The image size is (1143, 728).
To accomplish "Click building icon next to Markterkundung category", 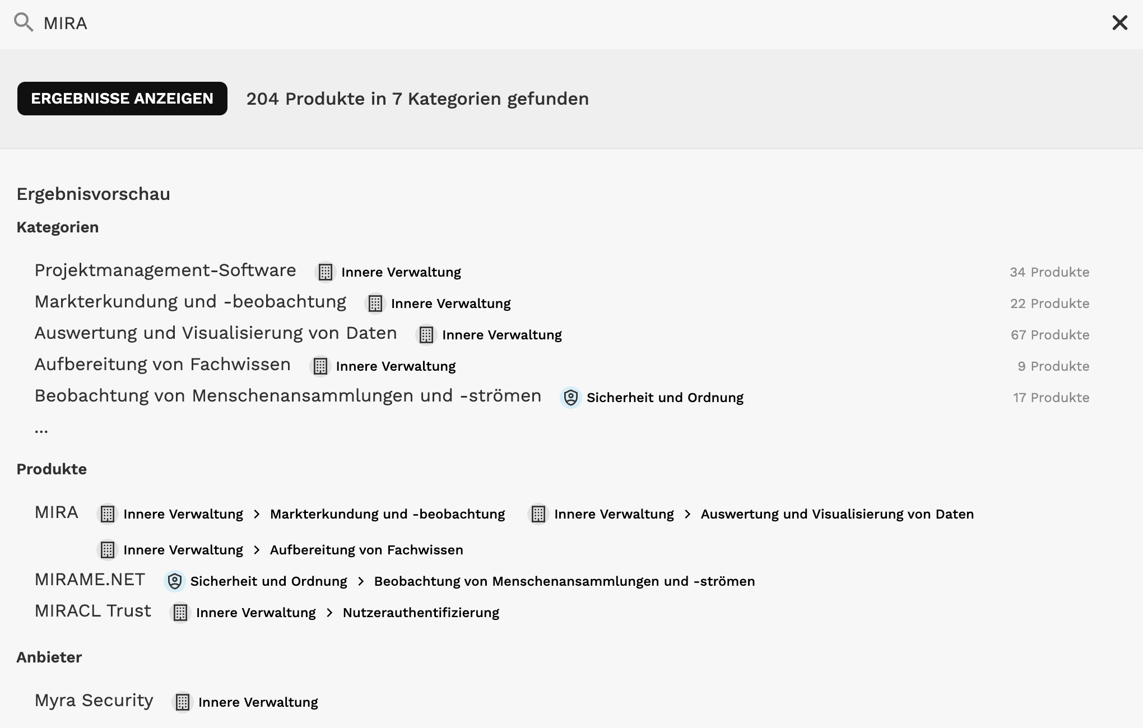I will point(375,304).
